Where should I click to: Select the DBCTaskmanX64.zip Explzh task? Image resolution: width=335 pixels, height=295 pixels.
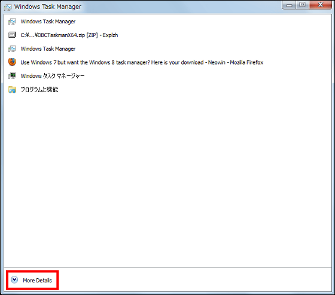pyautogui.click(x=69, y=35)
